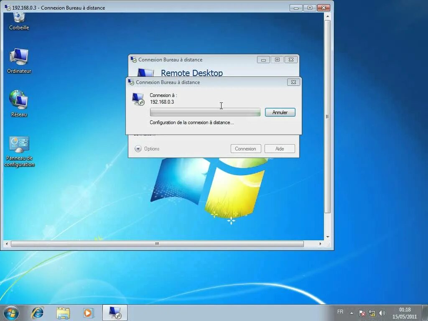Viewport: 428px width, 321px height.
Task: Click the Aide help button
Action: click(280, 149)
